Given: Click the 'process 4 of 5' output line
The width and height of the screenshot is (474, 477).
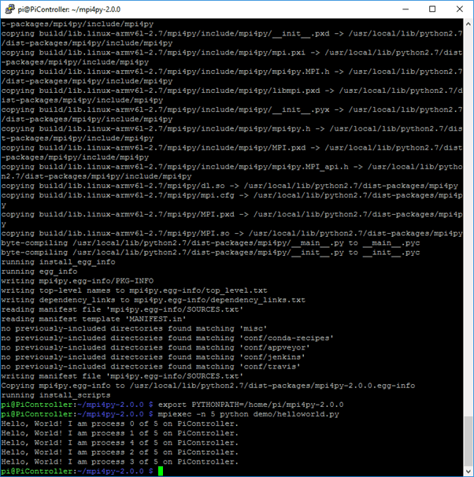Looking at the screenshot, I should 120,442.
